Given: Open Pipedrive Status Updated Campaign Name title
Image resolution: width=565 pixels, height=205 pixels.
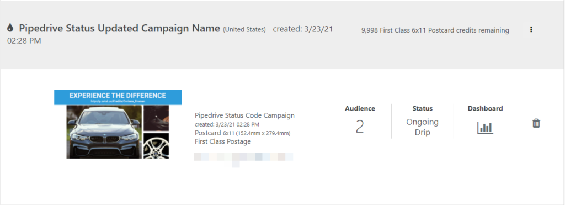Looking at the screenshot, I should (119, 28).
